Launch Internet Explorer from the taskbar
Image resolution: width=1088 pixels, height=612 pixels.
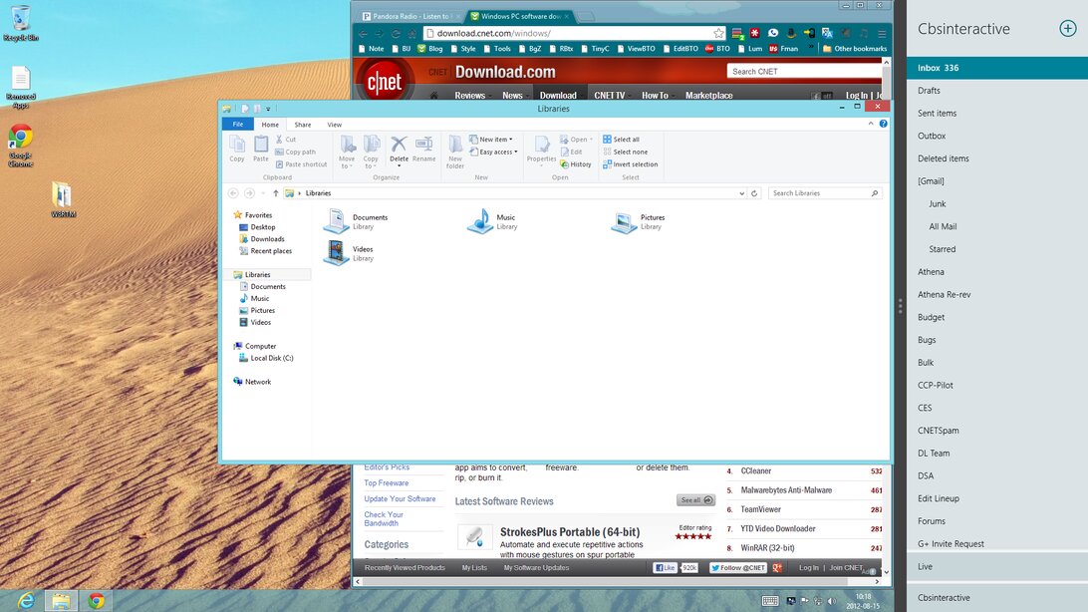(x=26, y=600)
